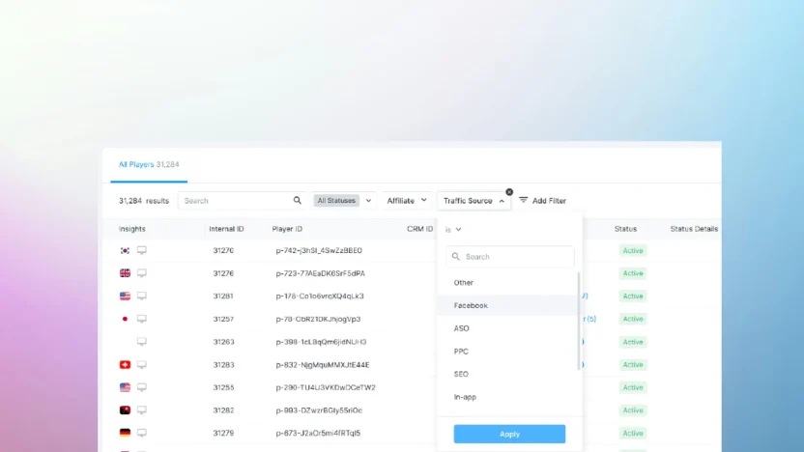Click desktop device icon in row 31263
Screen dimensions: 804x452
(142, 342)
